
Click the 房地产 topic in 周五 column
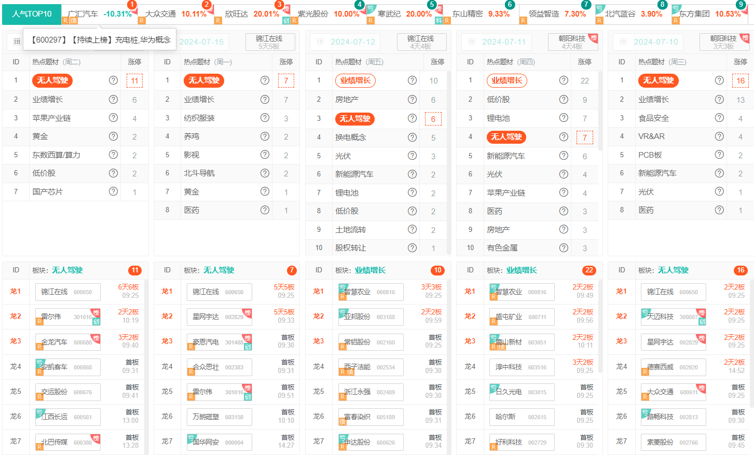(347, 100)
